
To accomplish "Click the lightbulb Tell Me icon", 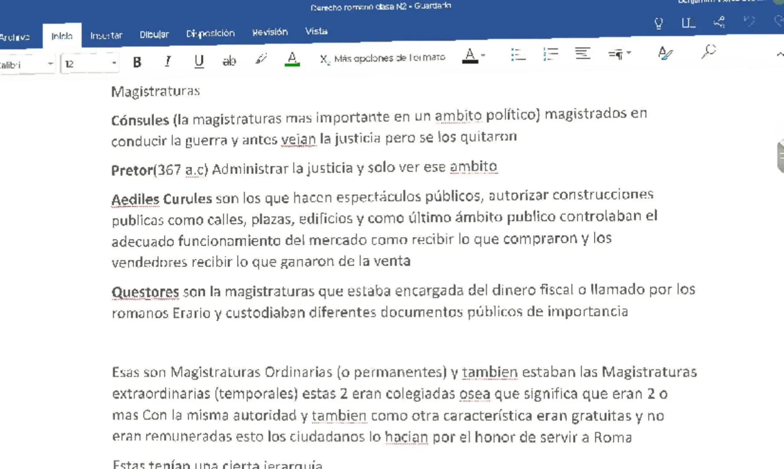I will [658, 23].
